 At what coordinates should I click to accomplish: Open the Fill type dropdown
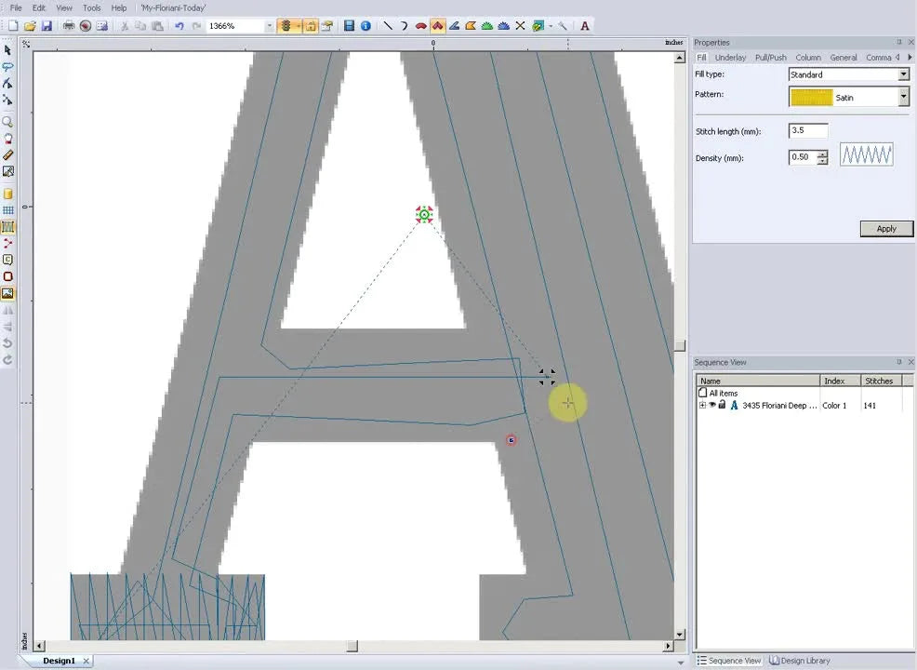[x=904, y=74]
